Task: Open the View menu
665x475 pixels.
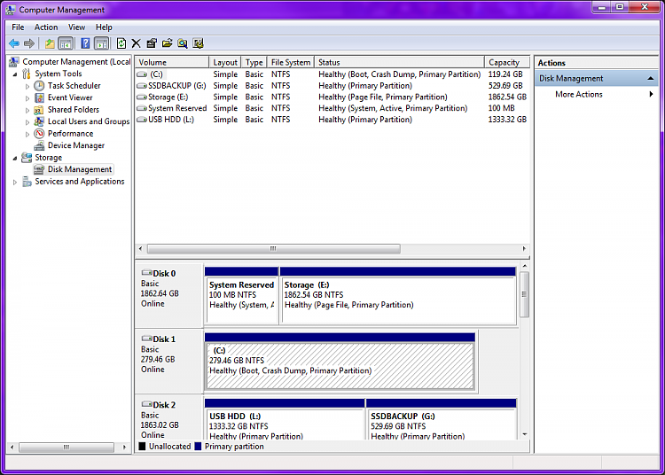Action: coord(76,27)
